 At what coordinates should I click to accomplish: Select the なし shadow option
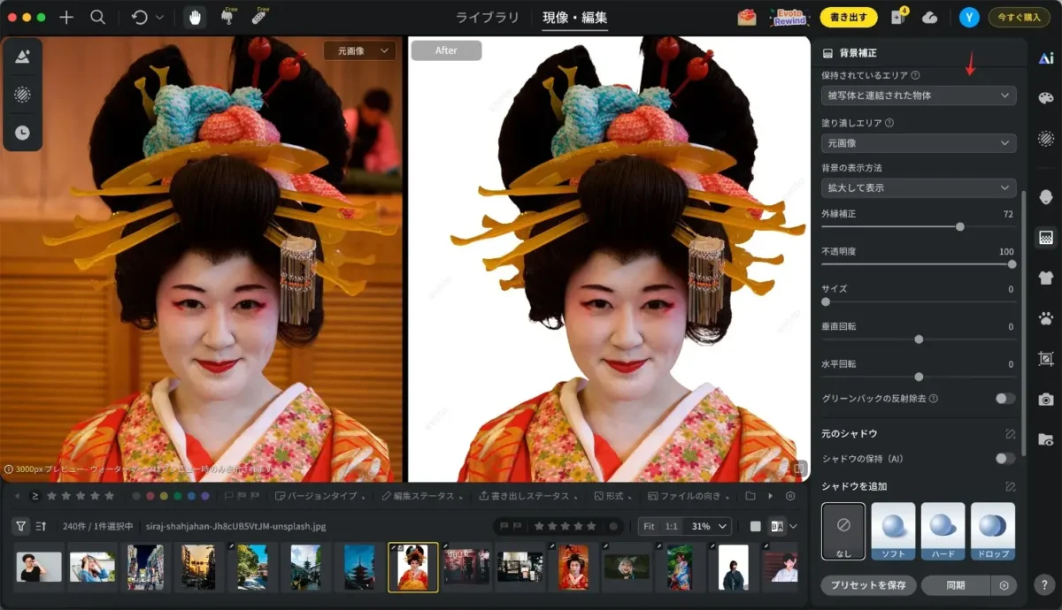click(843, 530)
